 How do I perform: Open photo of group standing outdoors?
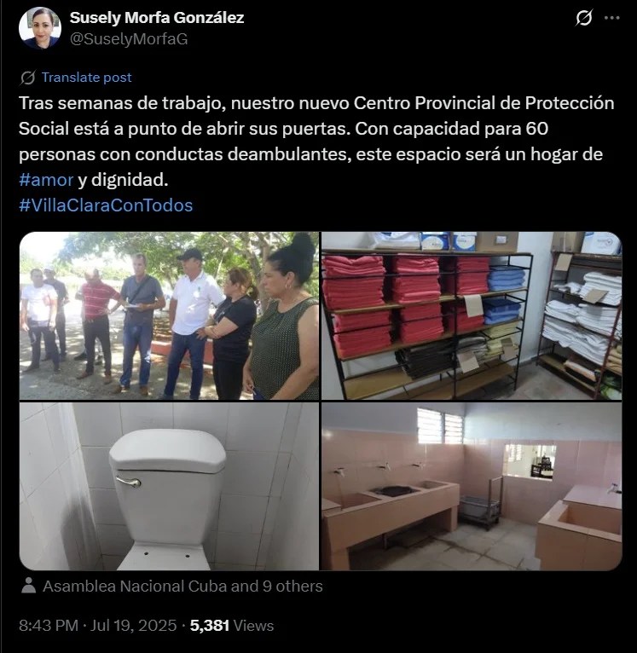[x=169, y=315]
